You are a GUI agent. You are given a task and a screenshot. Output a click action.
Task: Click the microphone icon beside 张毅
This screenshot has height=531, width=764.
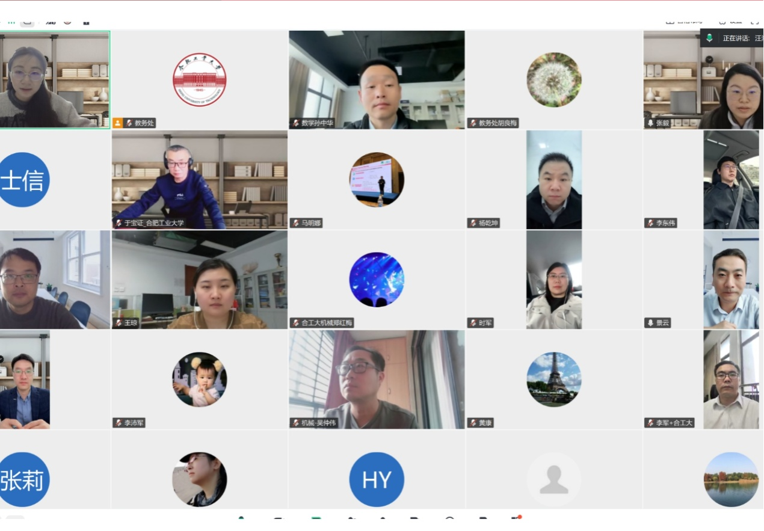click(650, 123)
